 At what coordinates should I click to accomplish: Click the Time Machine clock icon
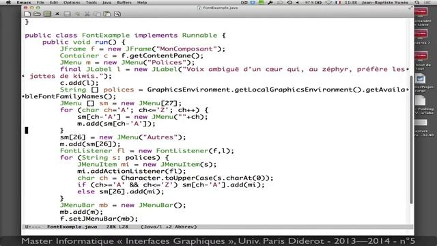290,3
